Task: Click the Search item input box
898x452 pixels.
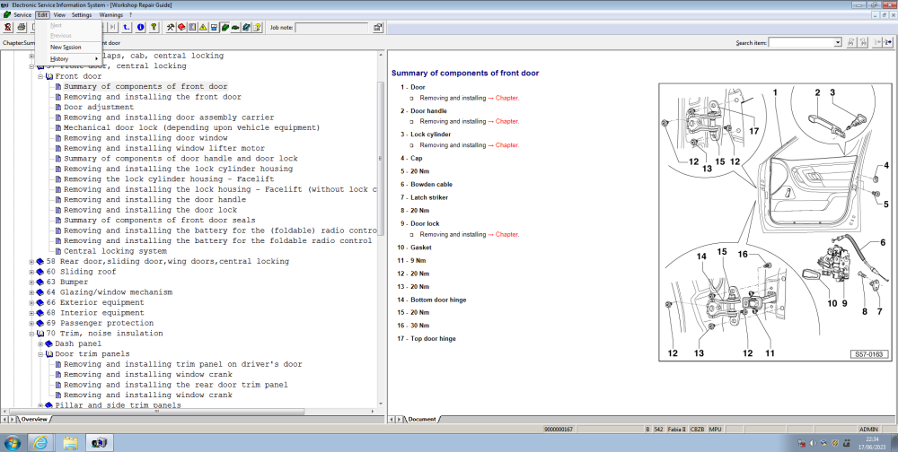Action: click(x=801, y=42)
